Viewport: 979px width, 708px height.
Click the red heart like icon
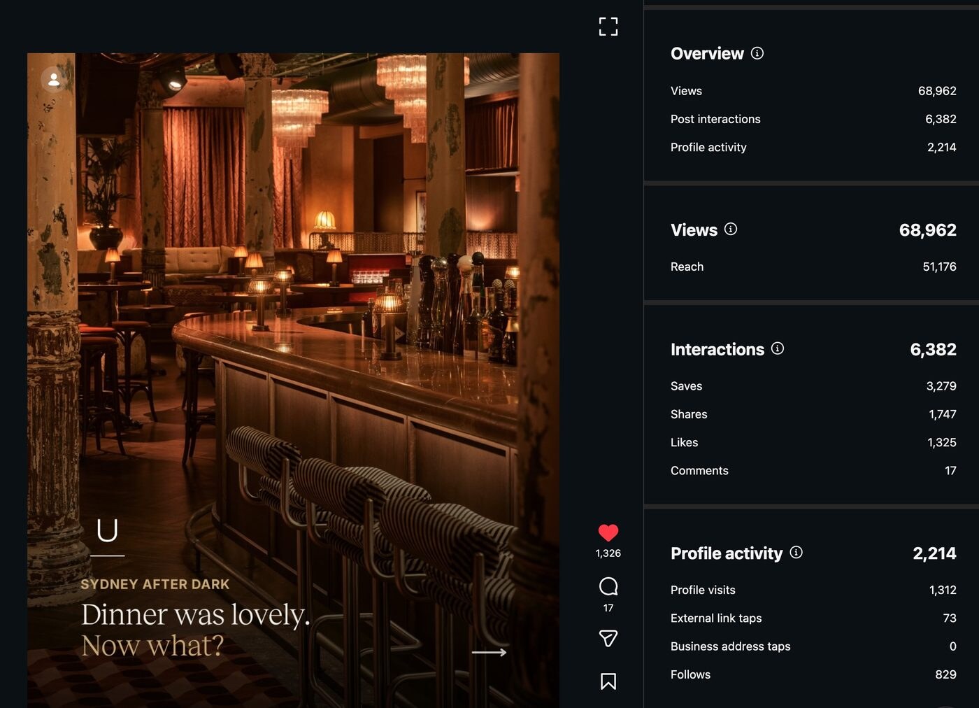click(608, 532)
